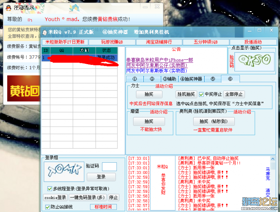Screen dimensions: 280x212
Task: Click the QQ column header
Action: (x=62, y=50)
